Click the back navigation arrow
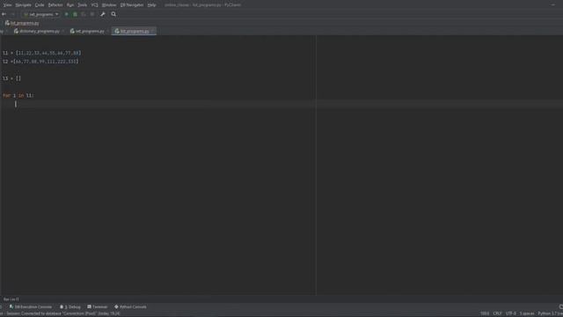Image resolution: width=563 pixels, height=317 pixels. point(4,14)
